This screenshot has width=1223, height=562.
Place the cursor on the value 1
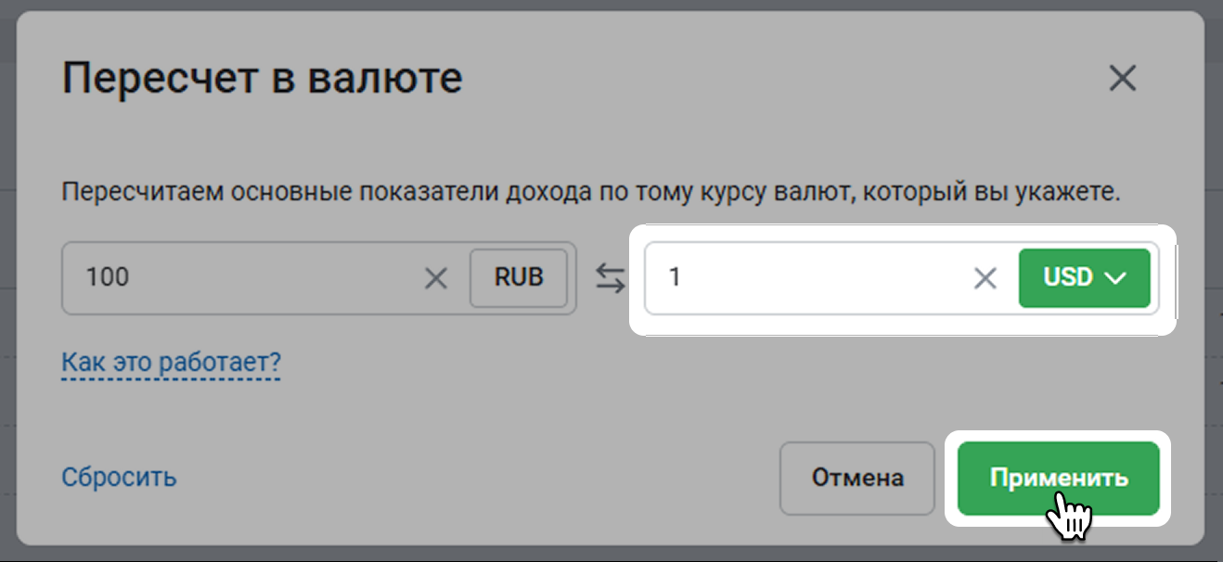tap(675, 278)
